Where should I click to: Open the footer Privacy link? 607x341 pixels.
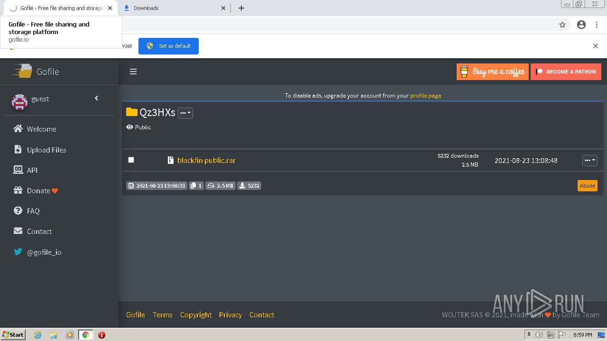[230, 314]
